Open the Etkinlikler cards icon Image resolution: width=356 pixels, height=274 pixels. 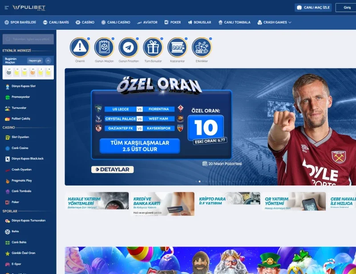click(x=202, y=47)
